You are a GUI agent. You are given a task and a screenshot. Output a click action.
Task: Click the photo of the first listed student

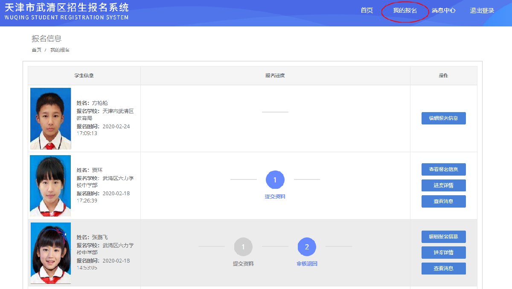[x=50, y=118]
